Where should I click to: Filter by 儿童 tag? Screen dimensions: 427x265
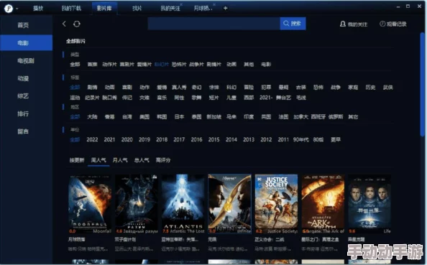pos(231,98)
